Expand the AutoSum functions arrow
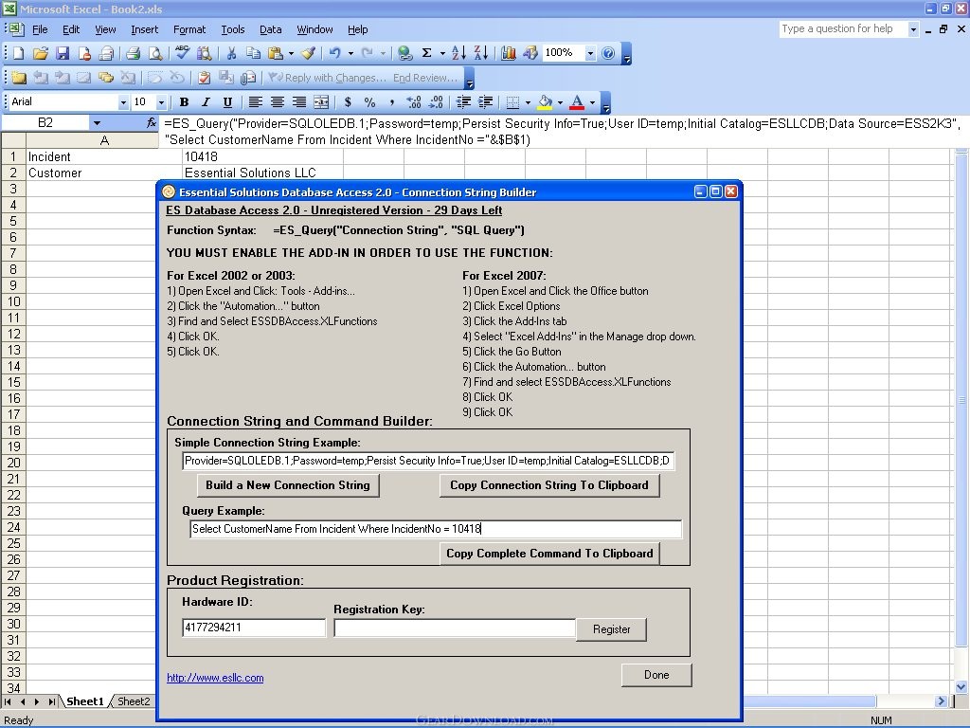The image size is (970, 728). (442, 54)
